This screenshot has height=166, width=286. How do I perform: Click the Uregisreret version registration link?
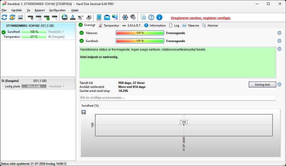[x=201, y=18]
